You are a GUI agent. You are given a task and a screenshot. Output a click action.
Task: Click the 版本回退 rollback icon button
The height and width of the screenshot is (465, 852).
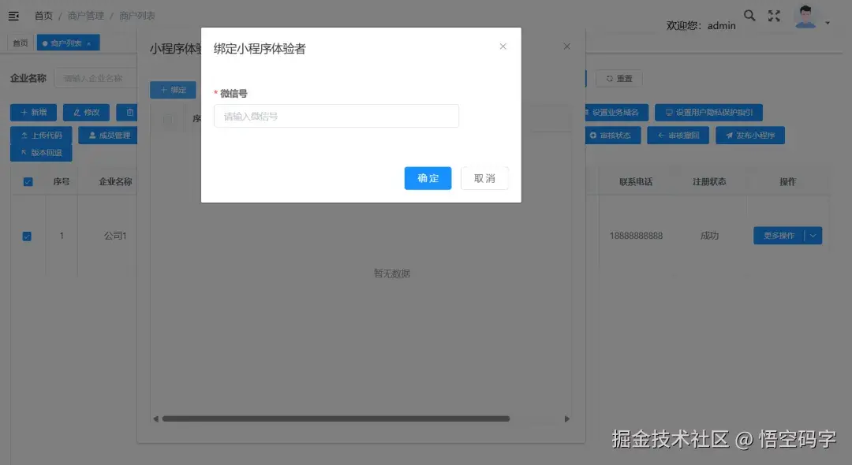(41, 152)
